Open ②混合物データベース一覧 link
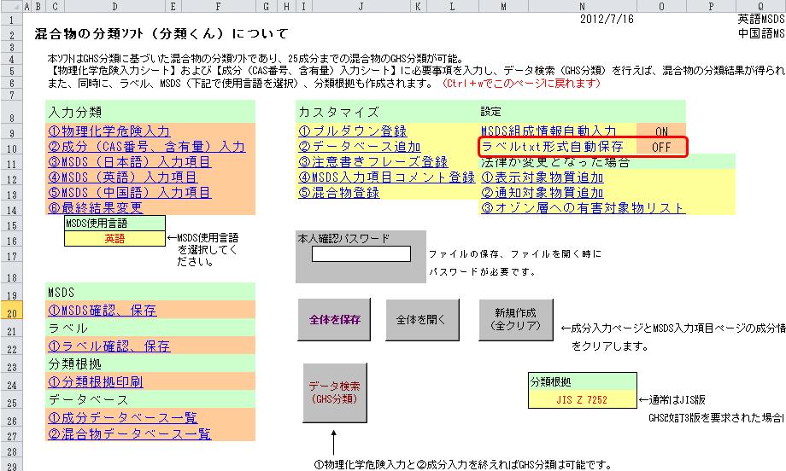The width and height of the screenshot is (786, 471). pos(129,433)
